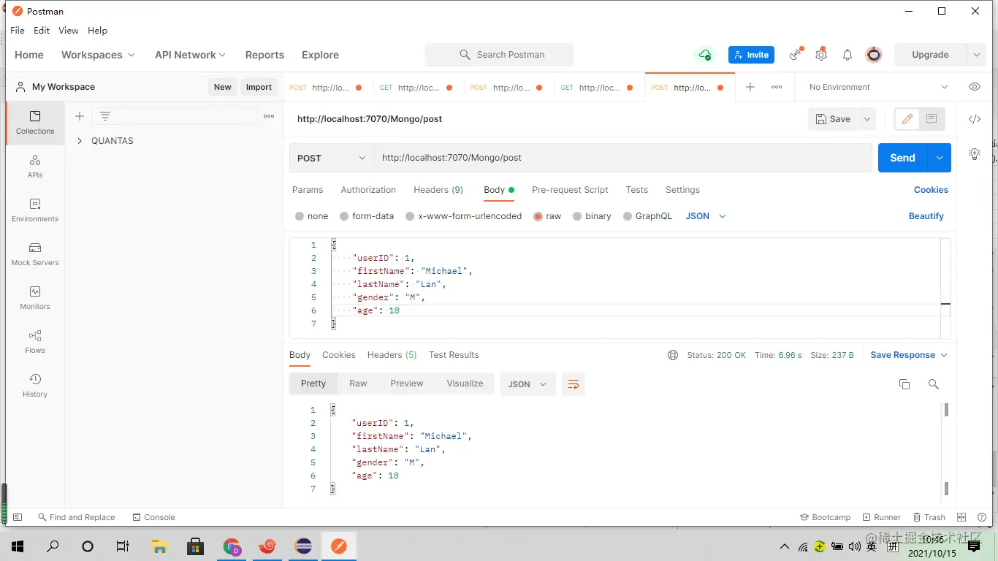The height and width of the screenshot is (561, 998).
Task: Open the Pre-request Script tab
Action: [570, 190]
